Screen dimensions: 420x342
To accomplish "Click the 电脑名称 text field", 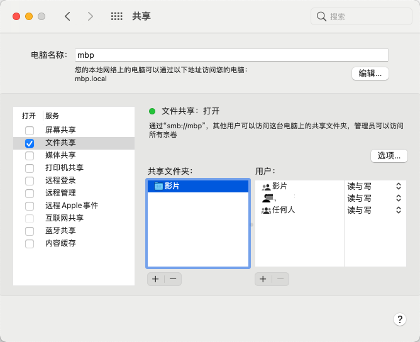I will pyautogui.click(x=231, y=55).
